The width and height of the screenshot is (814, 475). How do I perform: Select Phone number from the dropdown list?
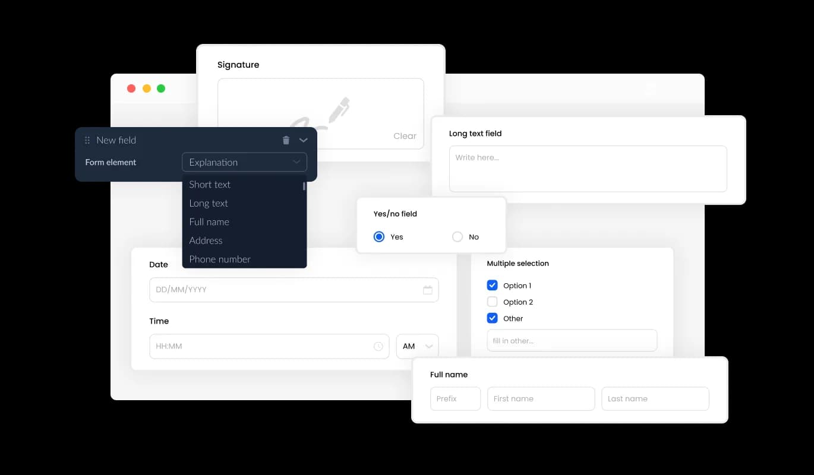point(220,259)
